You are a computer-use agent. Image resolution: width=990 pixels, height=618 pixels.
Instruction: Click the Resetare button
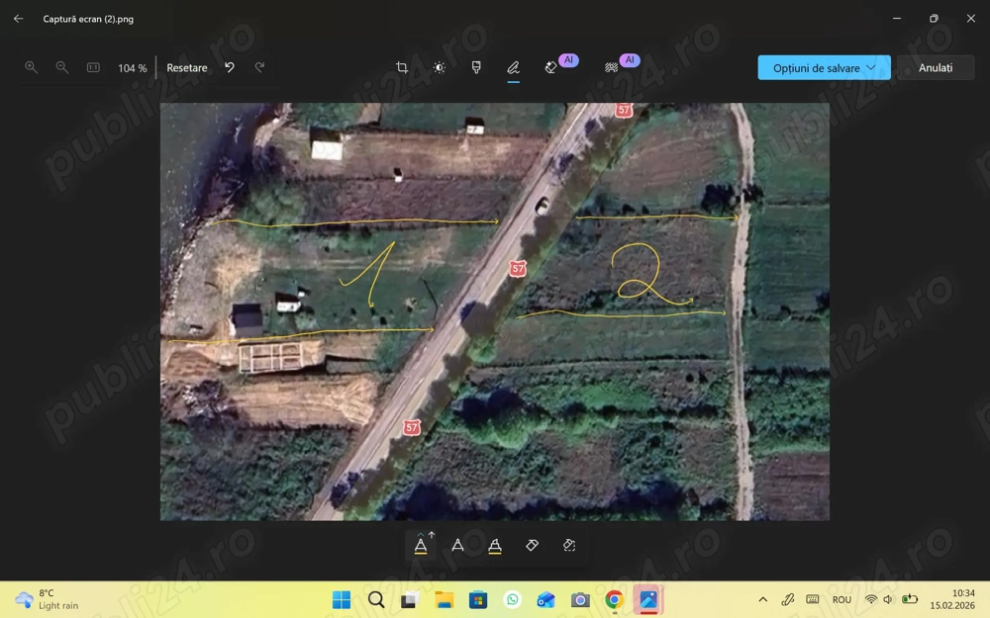point(187,68)
